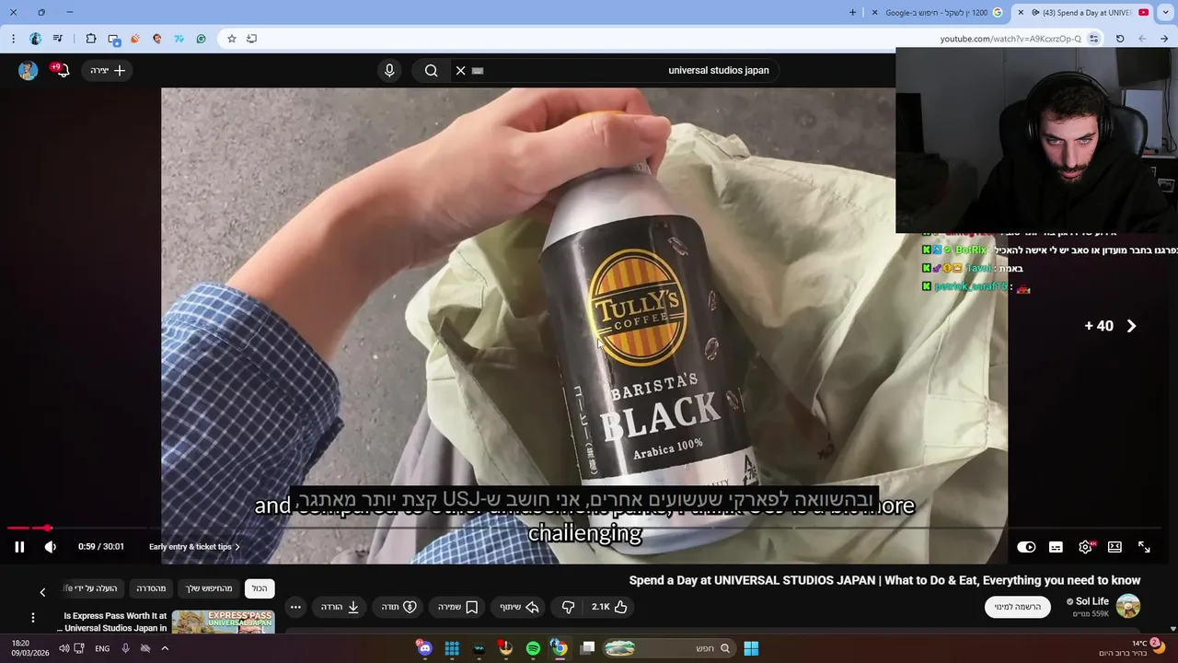This screenshot has width=1178, height=663.
Task: Open the Windows Start button
Action: [x=751, y=648]
